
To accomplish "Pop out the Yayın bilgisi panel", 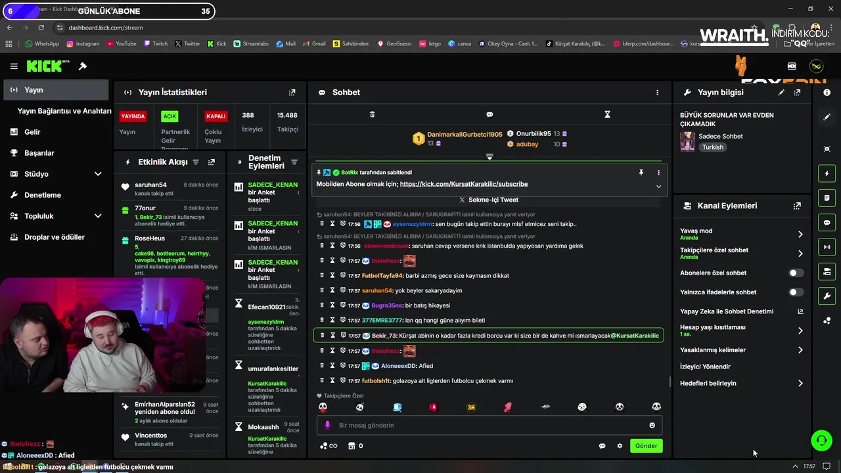I will (x=797, y=93).
